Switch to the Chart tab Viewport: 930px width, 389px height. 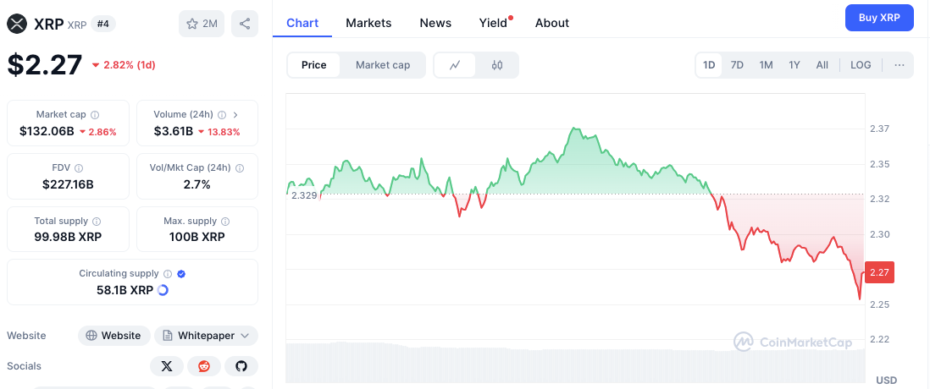point(302,23)
